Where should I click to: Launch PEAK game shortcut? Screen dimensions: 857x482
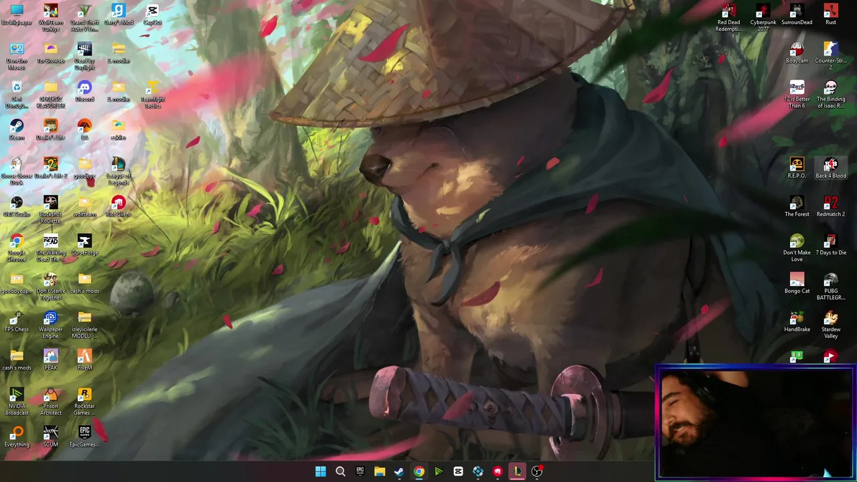[x=51, y=360]
